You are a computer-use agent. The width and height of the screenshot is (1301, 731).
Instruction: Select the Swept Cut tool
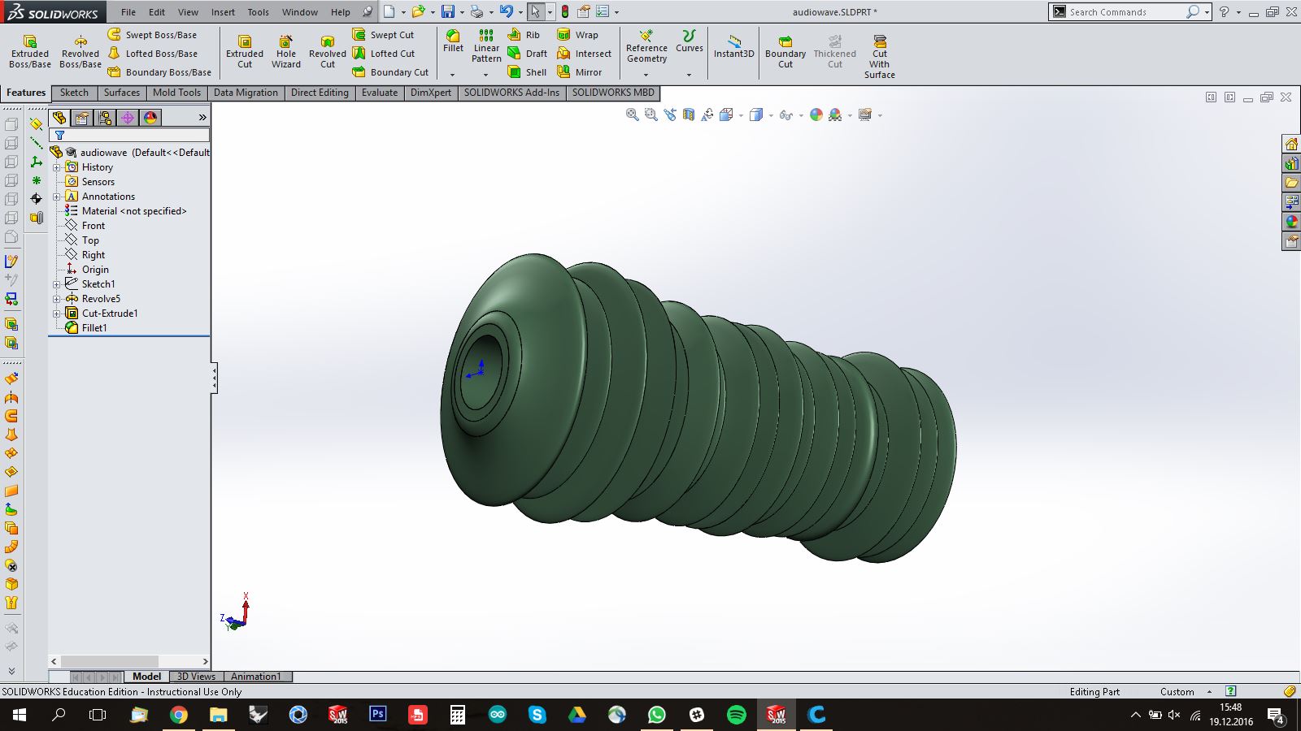pos(383,35)
